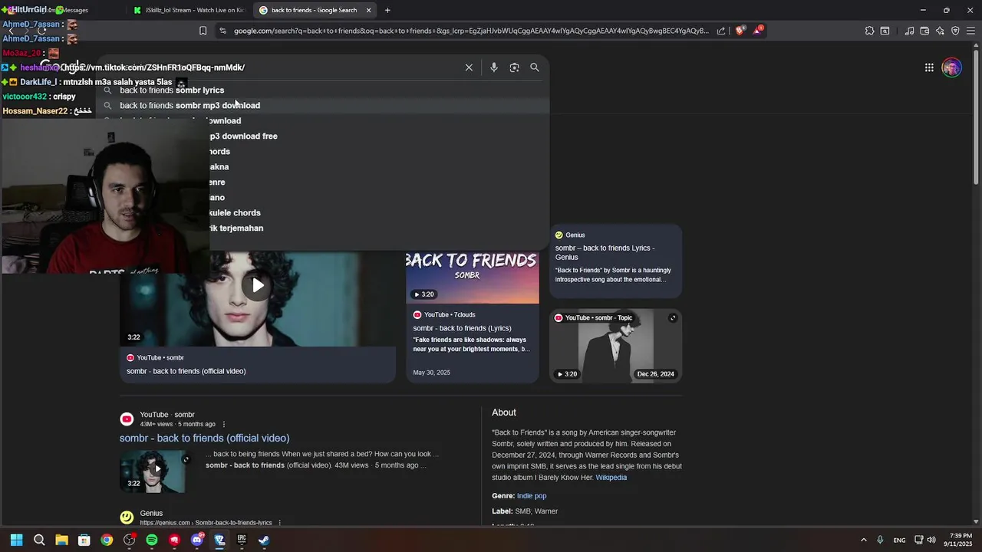The height and width of the screenshot is (552, 982).
Task: Start voice search with microphone icon
Action: click(494, 67)
